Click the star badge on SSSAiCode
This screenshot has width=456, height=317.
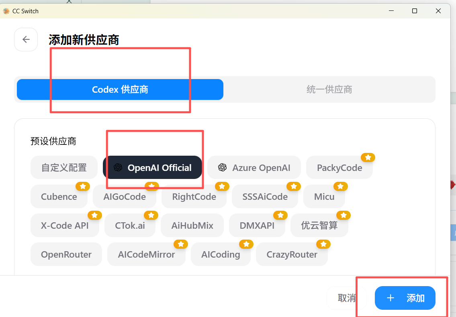point(294,186)
